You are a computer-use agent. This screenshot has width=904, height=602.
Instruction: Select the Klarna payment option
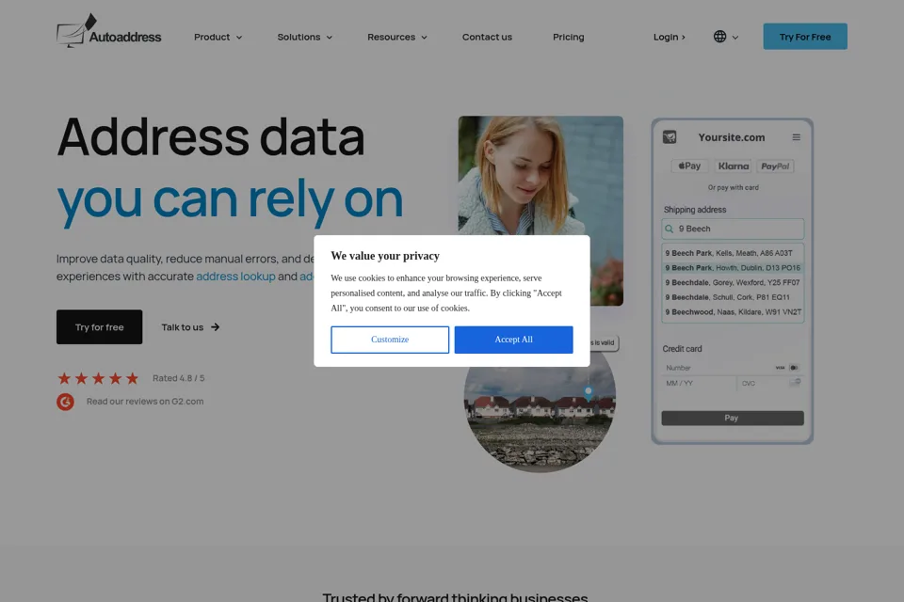click(x=734, y=166)
